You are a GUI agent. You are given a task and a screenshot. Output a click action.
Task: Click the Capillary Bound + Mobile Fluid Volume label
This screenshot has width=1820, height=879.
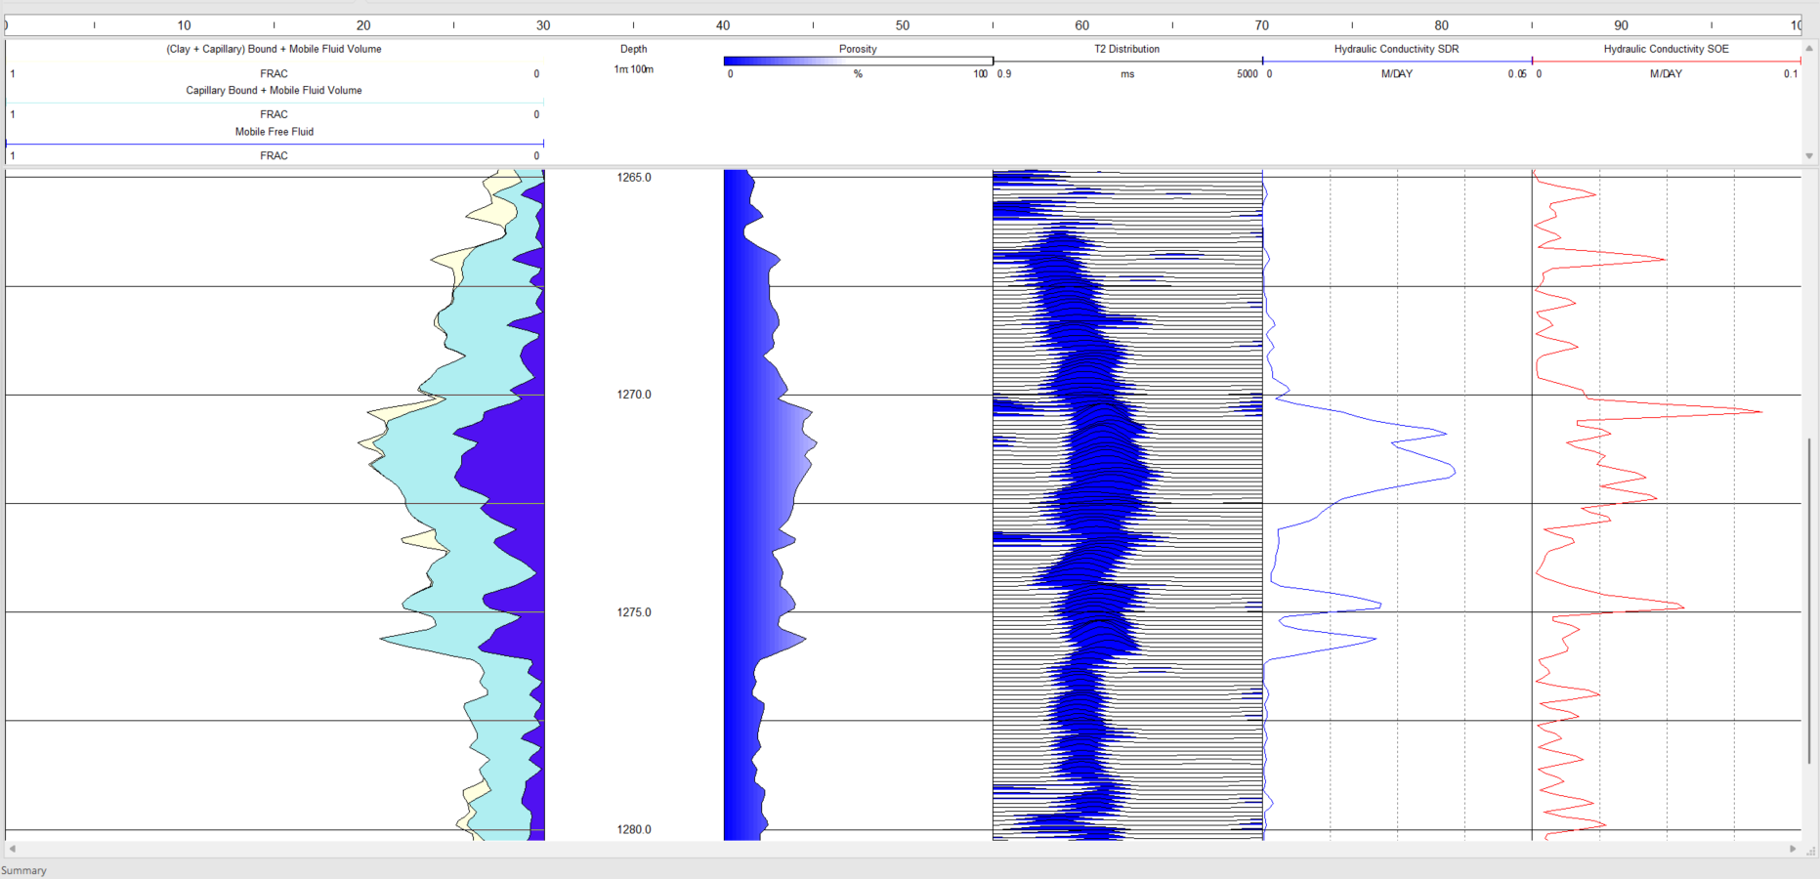tap(275, 90)
